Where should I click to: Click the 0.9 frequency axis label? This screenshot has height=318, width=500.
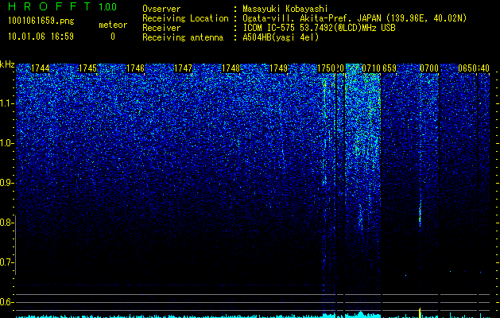click(6, 183)
